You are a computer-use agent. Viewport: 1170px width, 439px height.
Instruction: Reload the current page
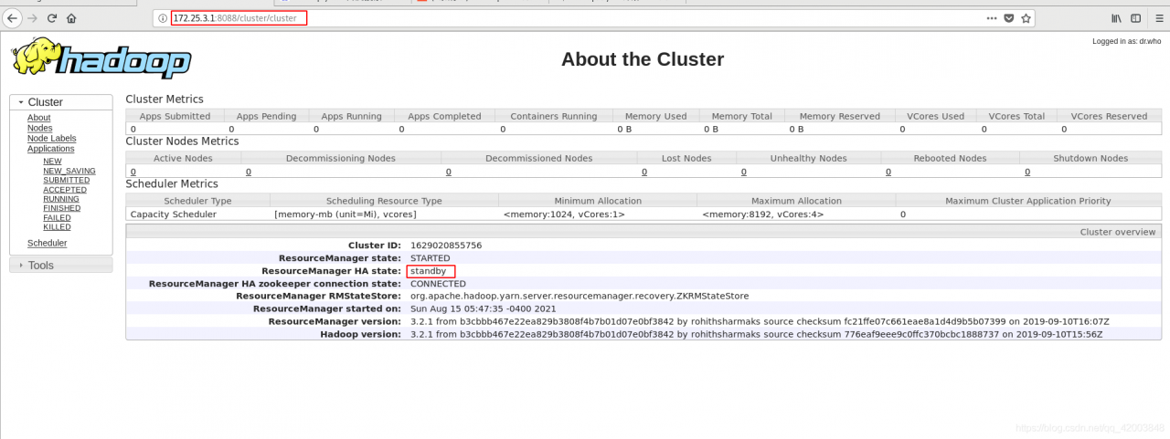tap(52, 18)
